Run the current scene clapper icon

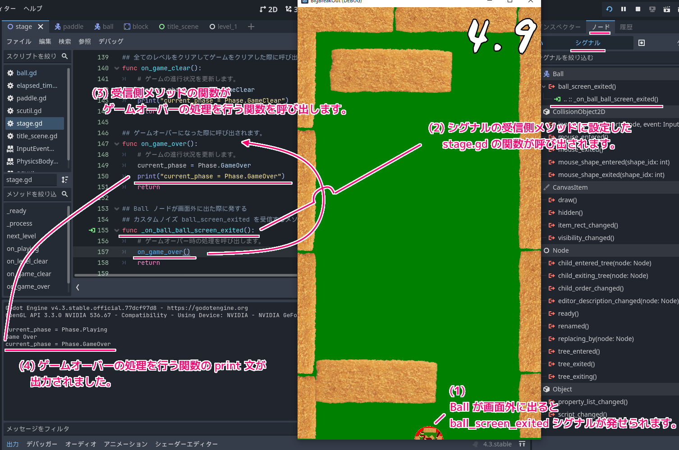[x=667, y=9]
